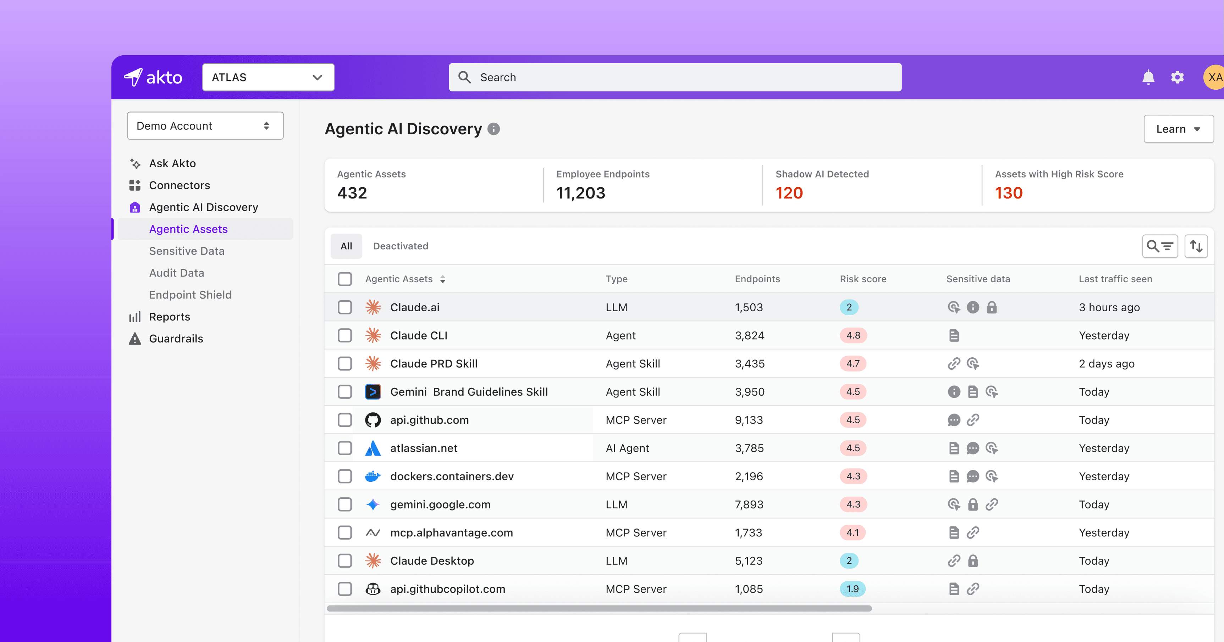Check the Claude PRD Skill row checkbox
This screenshot has width=1224, height=642.
345,364
